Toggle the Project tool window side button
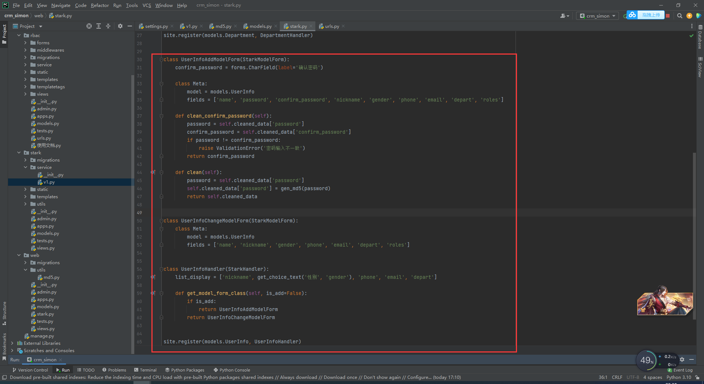This screenshot has width=704, height=384. click(x=4, y=34)
